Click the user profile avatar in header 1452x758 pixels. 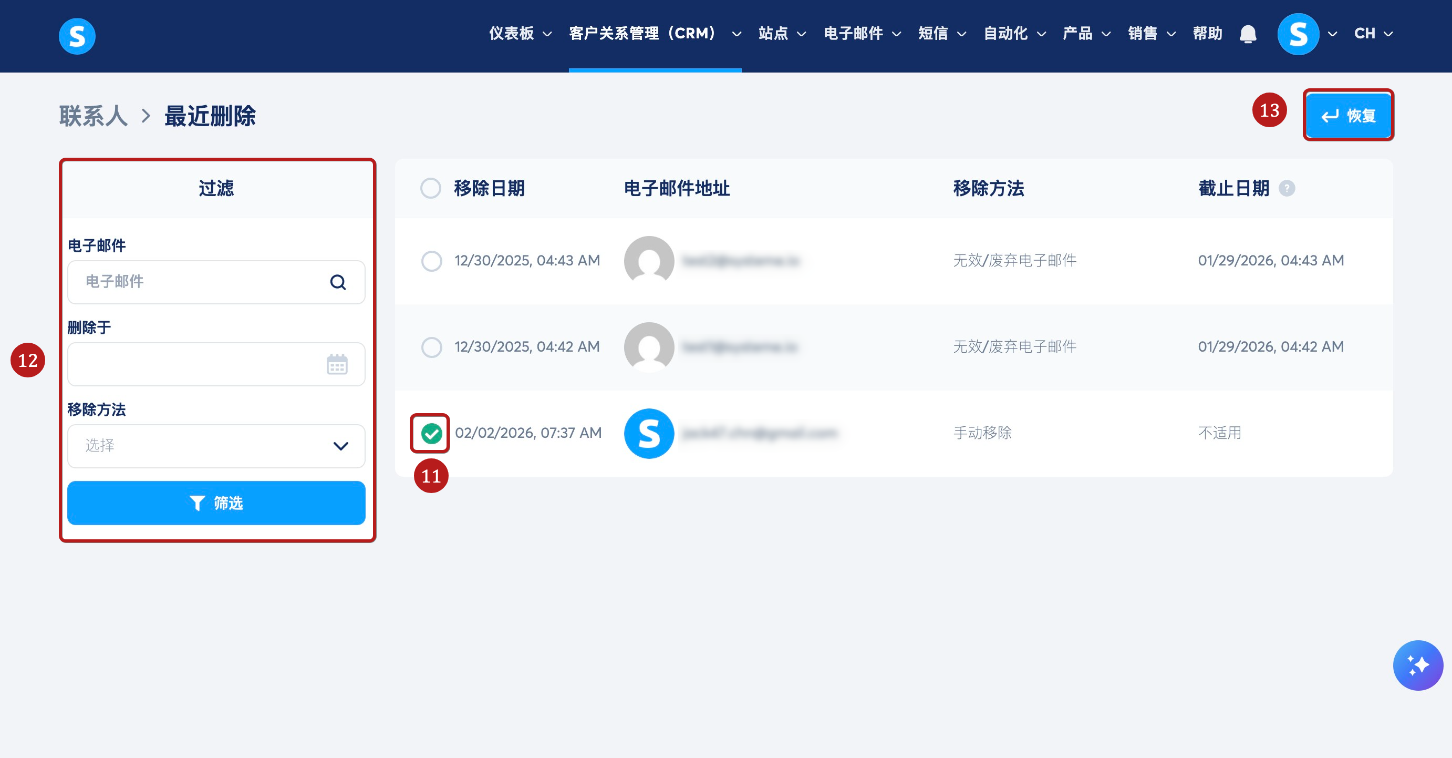point(1298,34)
